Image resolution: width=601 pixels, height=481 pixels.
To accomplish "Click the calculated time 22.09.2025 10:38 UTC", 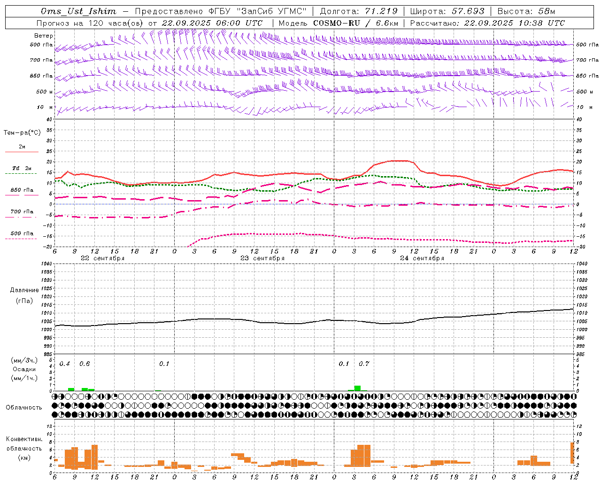I will (x=514, y=23).
